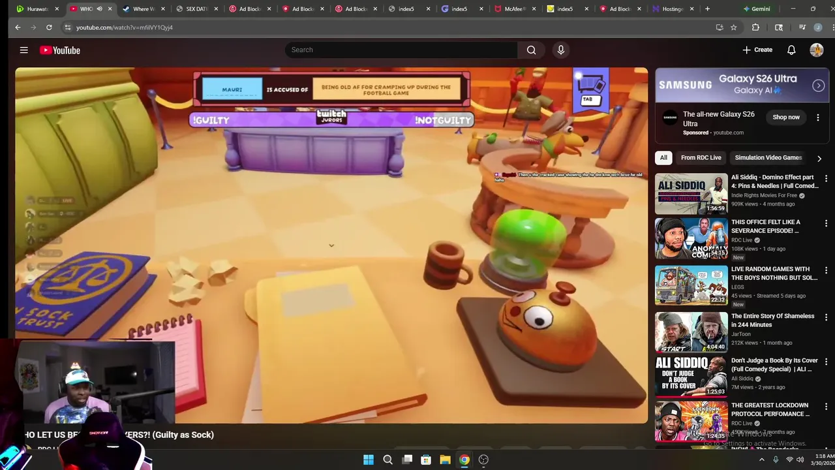Screen dimensions: 835x470
Task: Open the YouTube hamburger guide menu
Action: [x=23, y=50]
